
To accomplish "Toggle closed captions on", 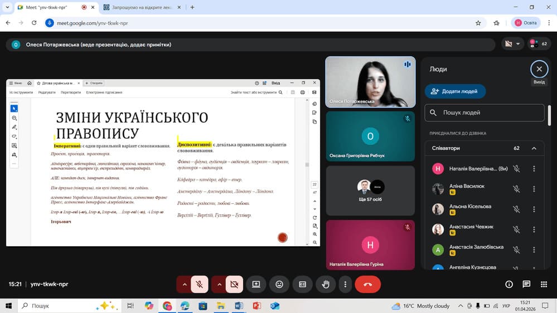I will 303,284.
